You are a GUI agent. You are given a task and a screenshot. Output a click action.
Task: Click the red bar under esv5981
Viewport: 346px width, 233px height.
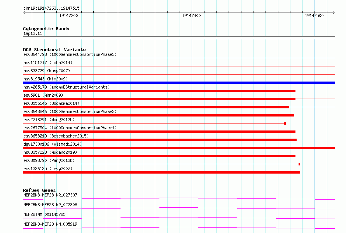159,99
